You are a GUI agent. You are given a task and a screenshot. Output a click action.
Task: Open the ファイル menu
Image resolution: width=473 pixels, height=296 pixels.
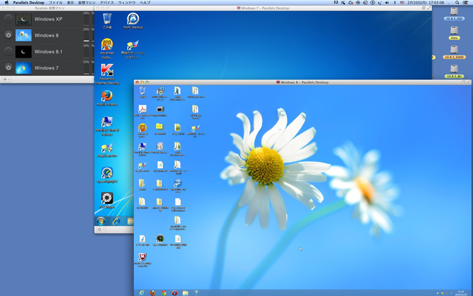(x=56, y=3)
